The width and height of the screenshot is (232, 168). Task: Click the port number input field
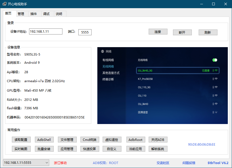click(x=85, y=32)
